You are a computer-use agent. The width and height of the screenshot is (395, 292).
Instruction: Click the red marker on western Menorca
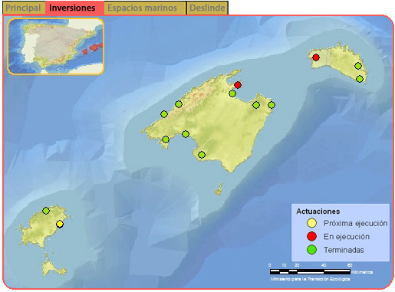[316, 57]
